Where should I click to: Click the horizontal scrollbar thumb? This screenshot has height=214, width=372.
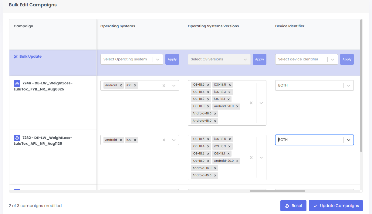[277, 191]
